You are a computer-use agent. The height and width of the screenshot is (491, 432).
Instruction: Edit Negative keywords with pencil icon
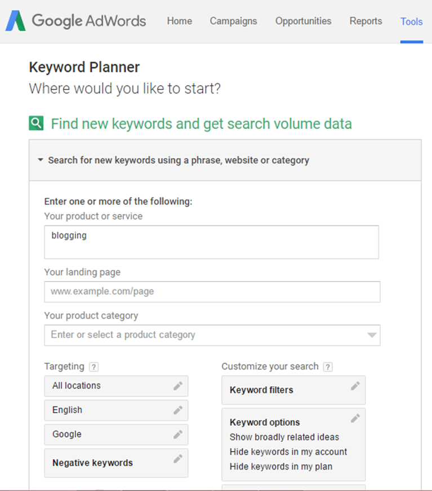tap(178, 459)
